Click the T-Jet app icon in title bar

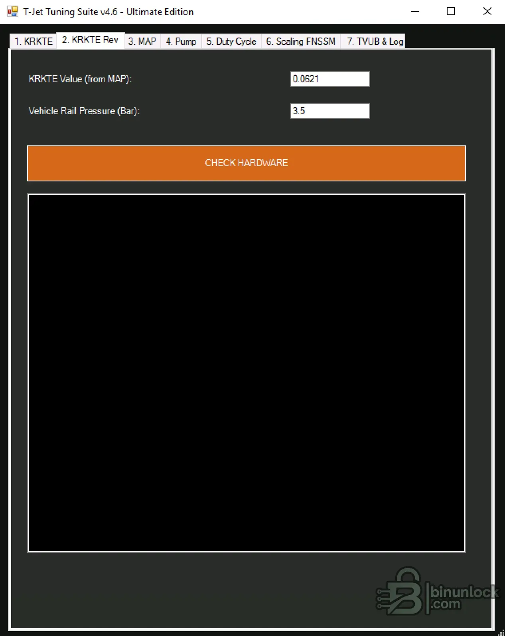(x=12, y=12)
